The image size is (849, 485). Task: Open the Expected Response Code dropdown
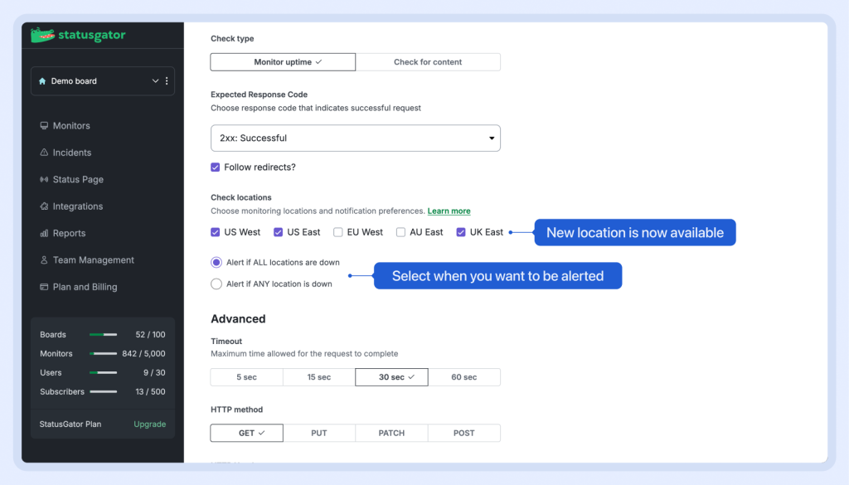click(x=355, y=138)
